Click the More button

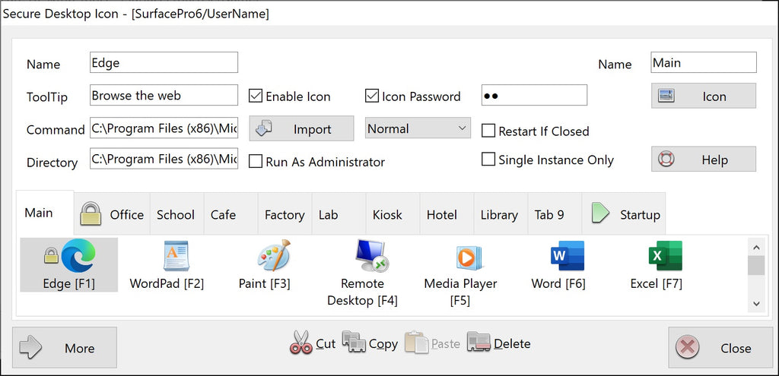[65, 348]
